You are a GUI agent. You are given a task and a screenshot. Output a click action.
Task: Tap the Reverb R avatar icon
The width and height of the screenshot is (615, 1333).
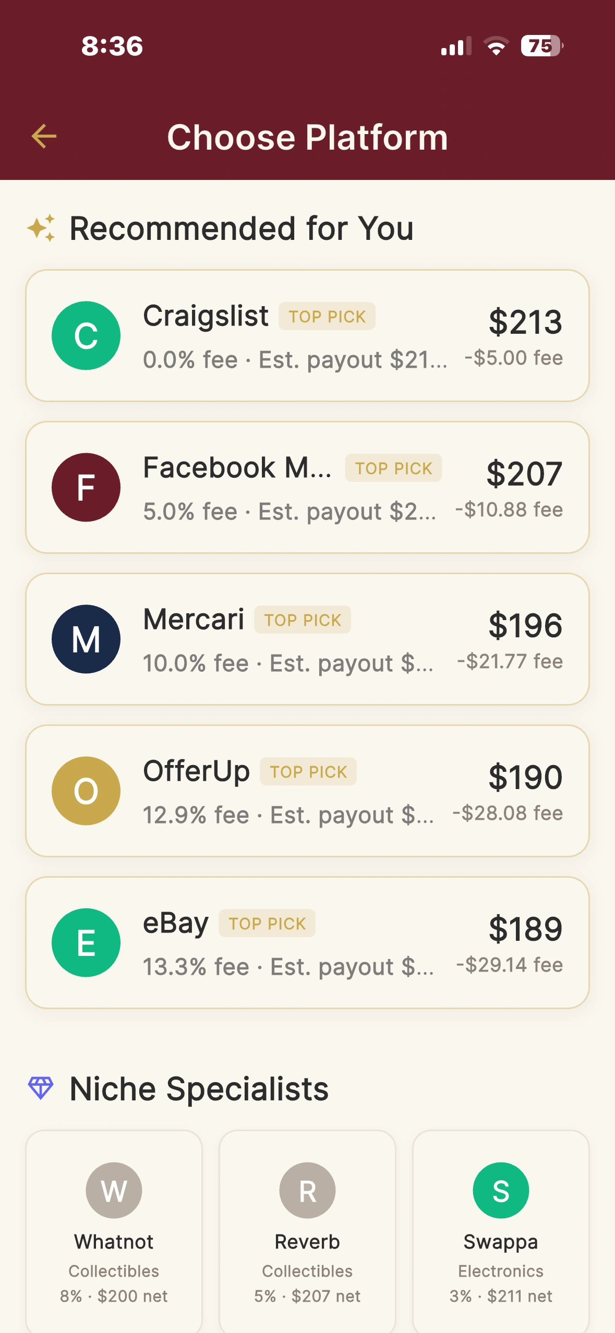pos(307,1190)
